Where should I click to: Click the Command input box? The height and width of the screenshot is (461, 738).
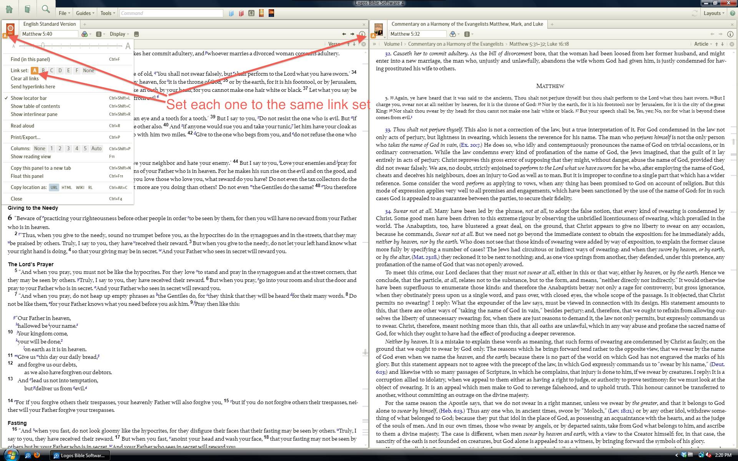171,13
